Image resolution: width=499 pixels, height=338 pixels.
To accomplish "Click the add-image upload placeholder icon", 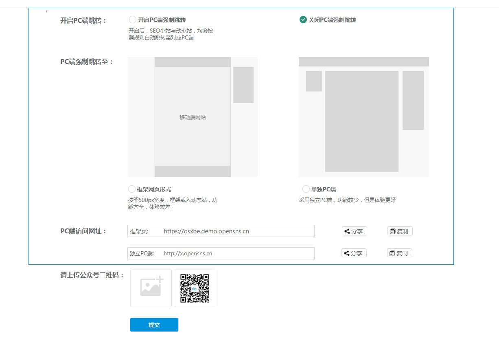I will pyautogui.click(x=151, y=288).
